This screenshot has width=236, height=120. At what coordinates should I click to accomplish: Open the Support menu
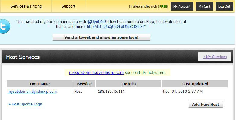coord(68,6)
